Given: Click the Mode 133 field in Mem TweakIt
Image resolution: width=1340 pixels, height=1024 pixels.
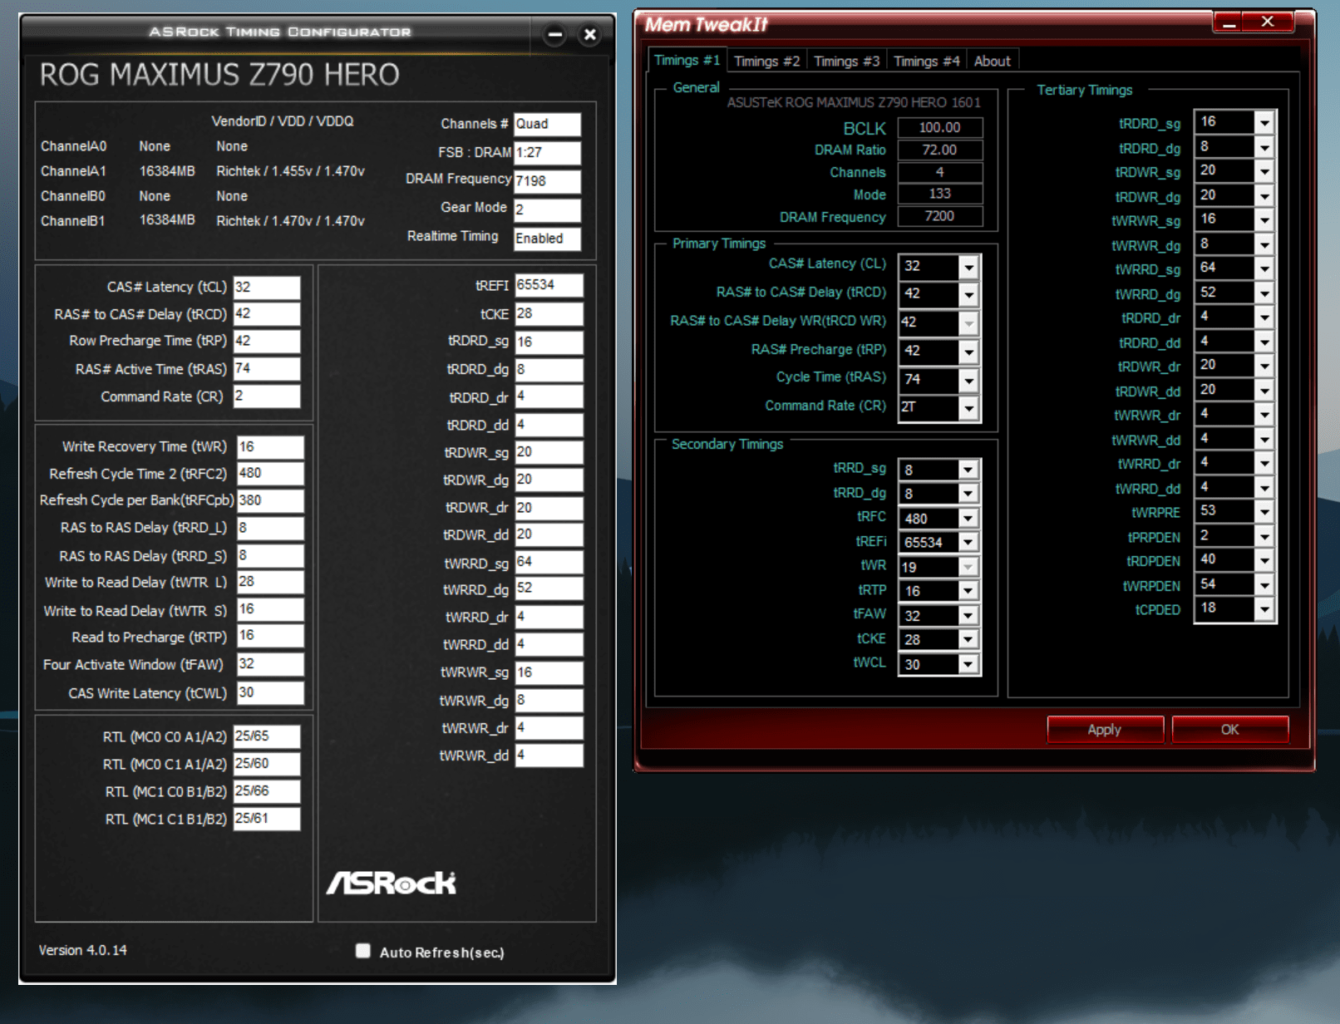Looking at the screenshot, I should (x=939, y=194).
